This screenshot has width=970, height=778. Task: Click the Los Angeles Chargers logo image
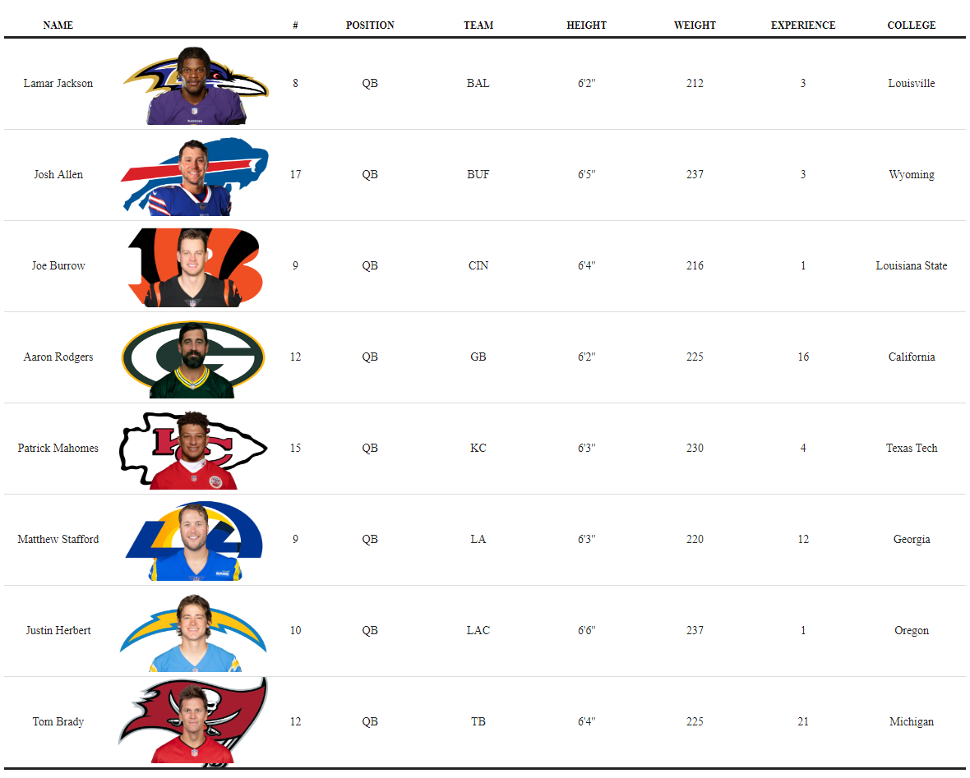[x=194, y=632]
